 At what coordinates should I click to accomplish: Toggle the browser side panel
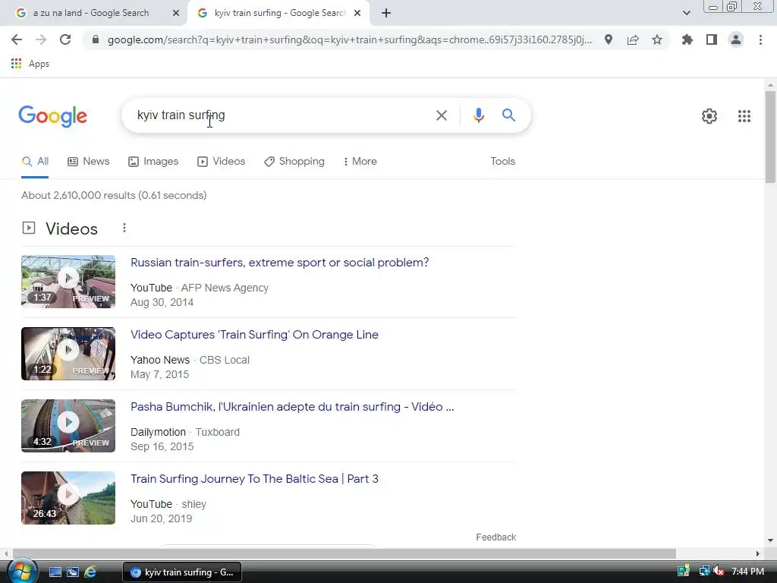pos(712,39)
